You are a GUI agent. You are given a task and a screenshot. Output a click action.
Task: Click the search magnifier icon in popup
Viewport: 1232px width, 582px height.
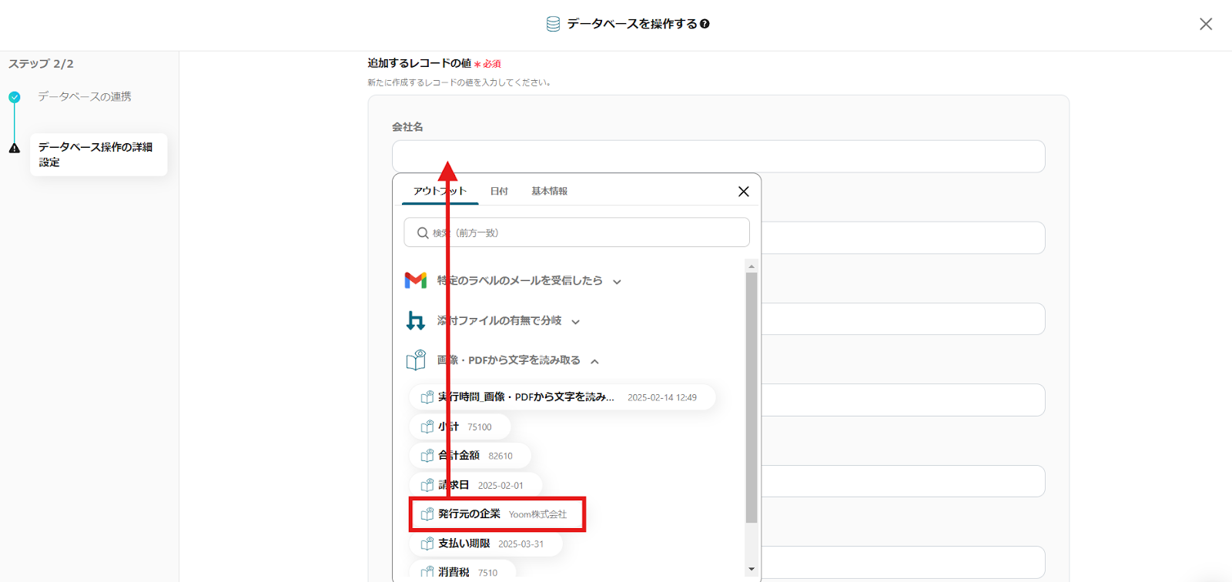423,232
